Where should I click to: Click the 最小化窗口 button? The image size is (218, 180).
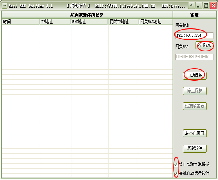[195, 133]
